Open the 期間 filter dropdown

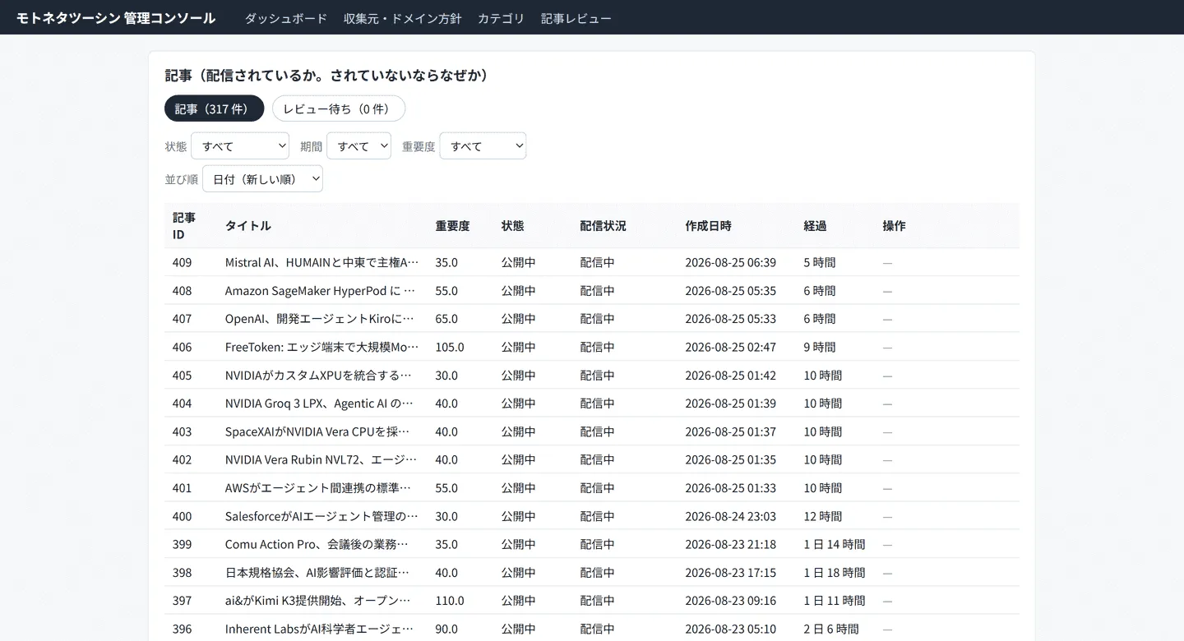[x=358, y=146]
